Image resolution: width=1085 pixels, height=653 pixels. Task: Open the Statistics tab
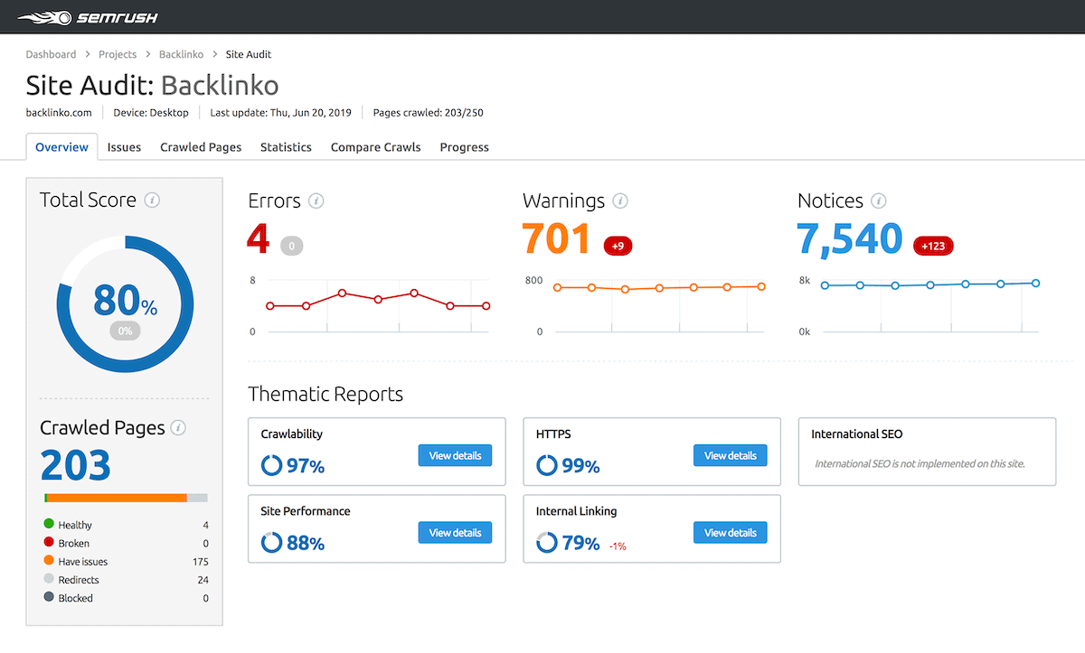click(x=286, y=146)
